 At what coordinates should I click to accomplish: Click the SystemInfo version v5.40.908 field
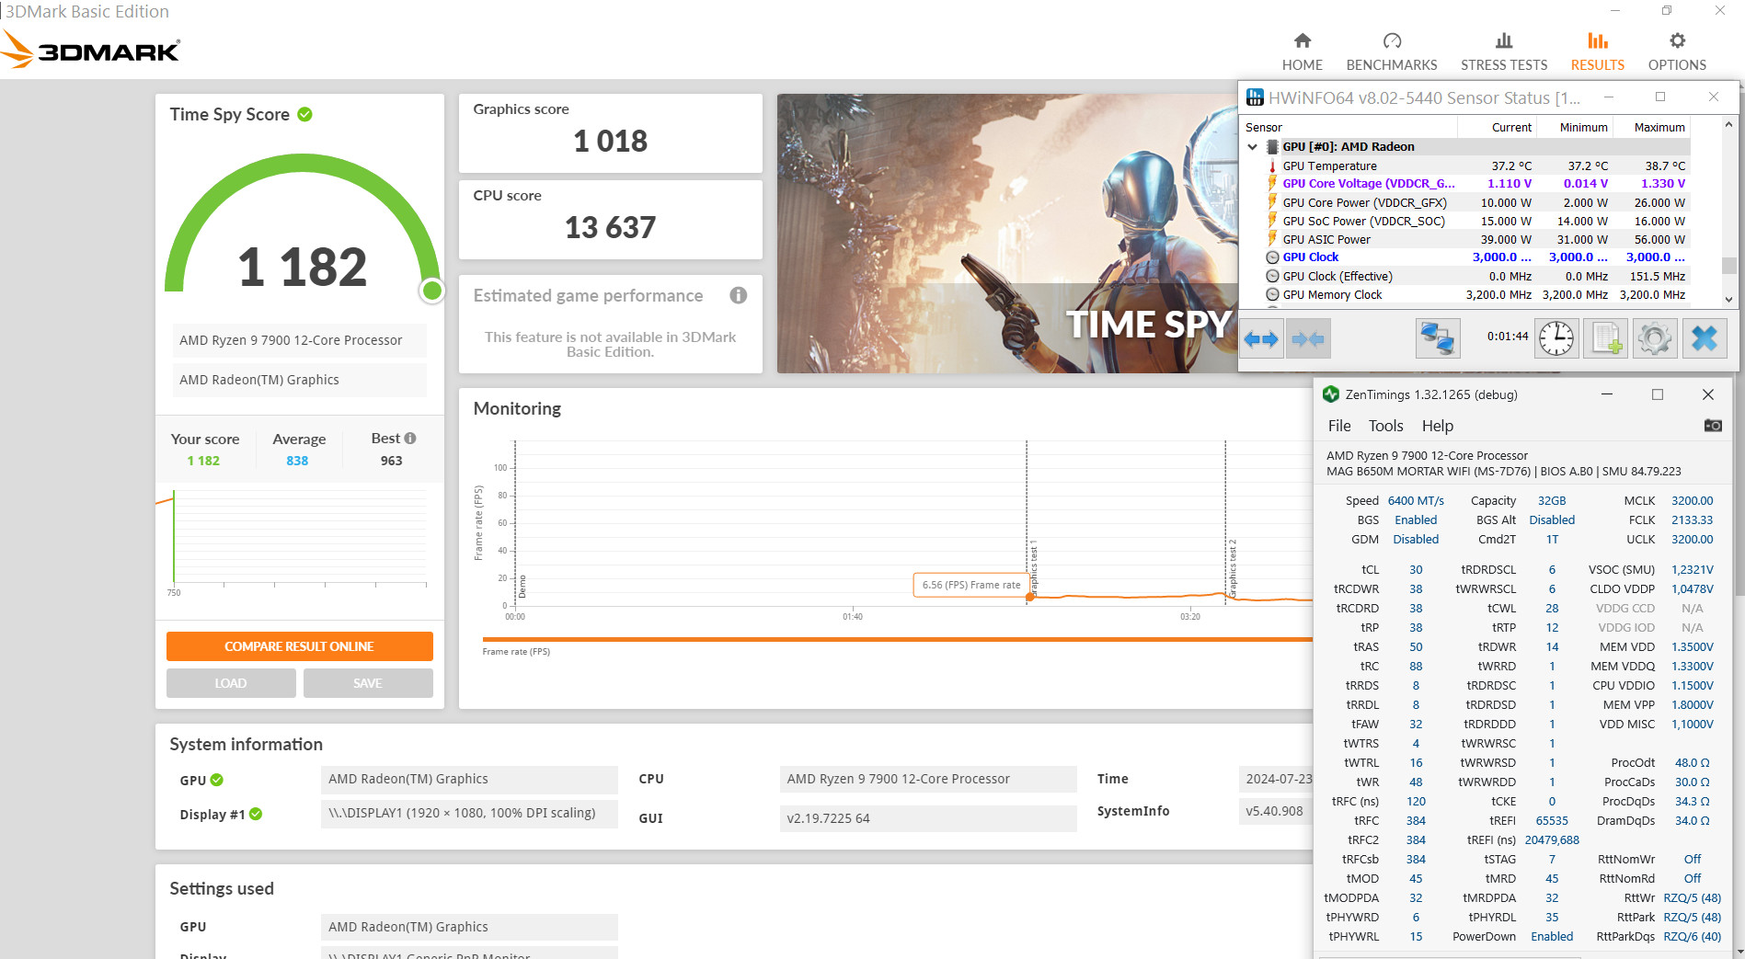pos(1275,811)
